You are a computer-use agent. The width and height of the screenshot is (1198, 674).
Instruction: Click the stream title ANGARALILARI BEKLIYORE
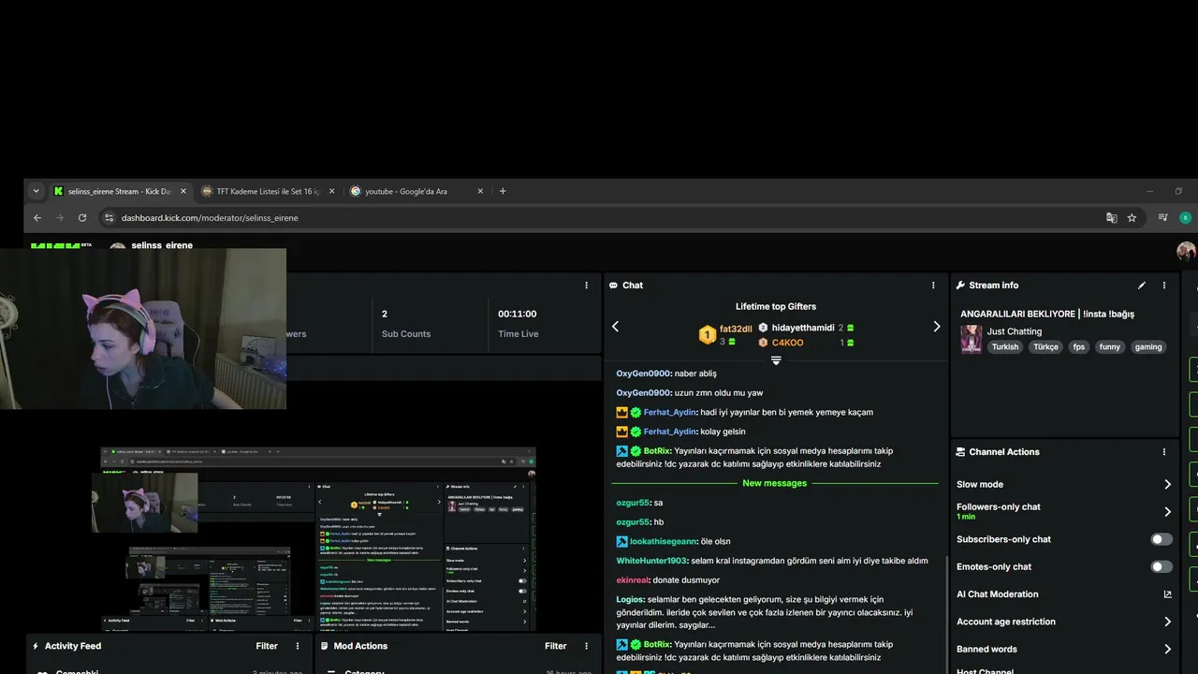click(1047, 314)
